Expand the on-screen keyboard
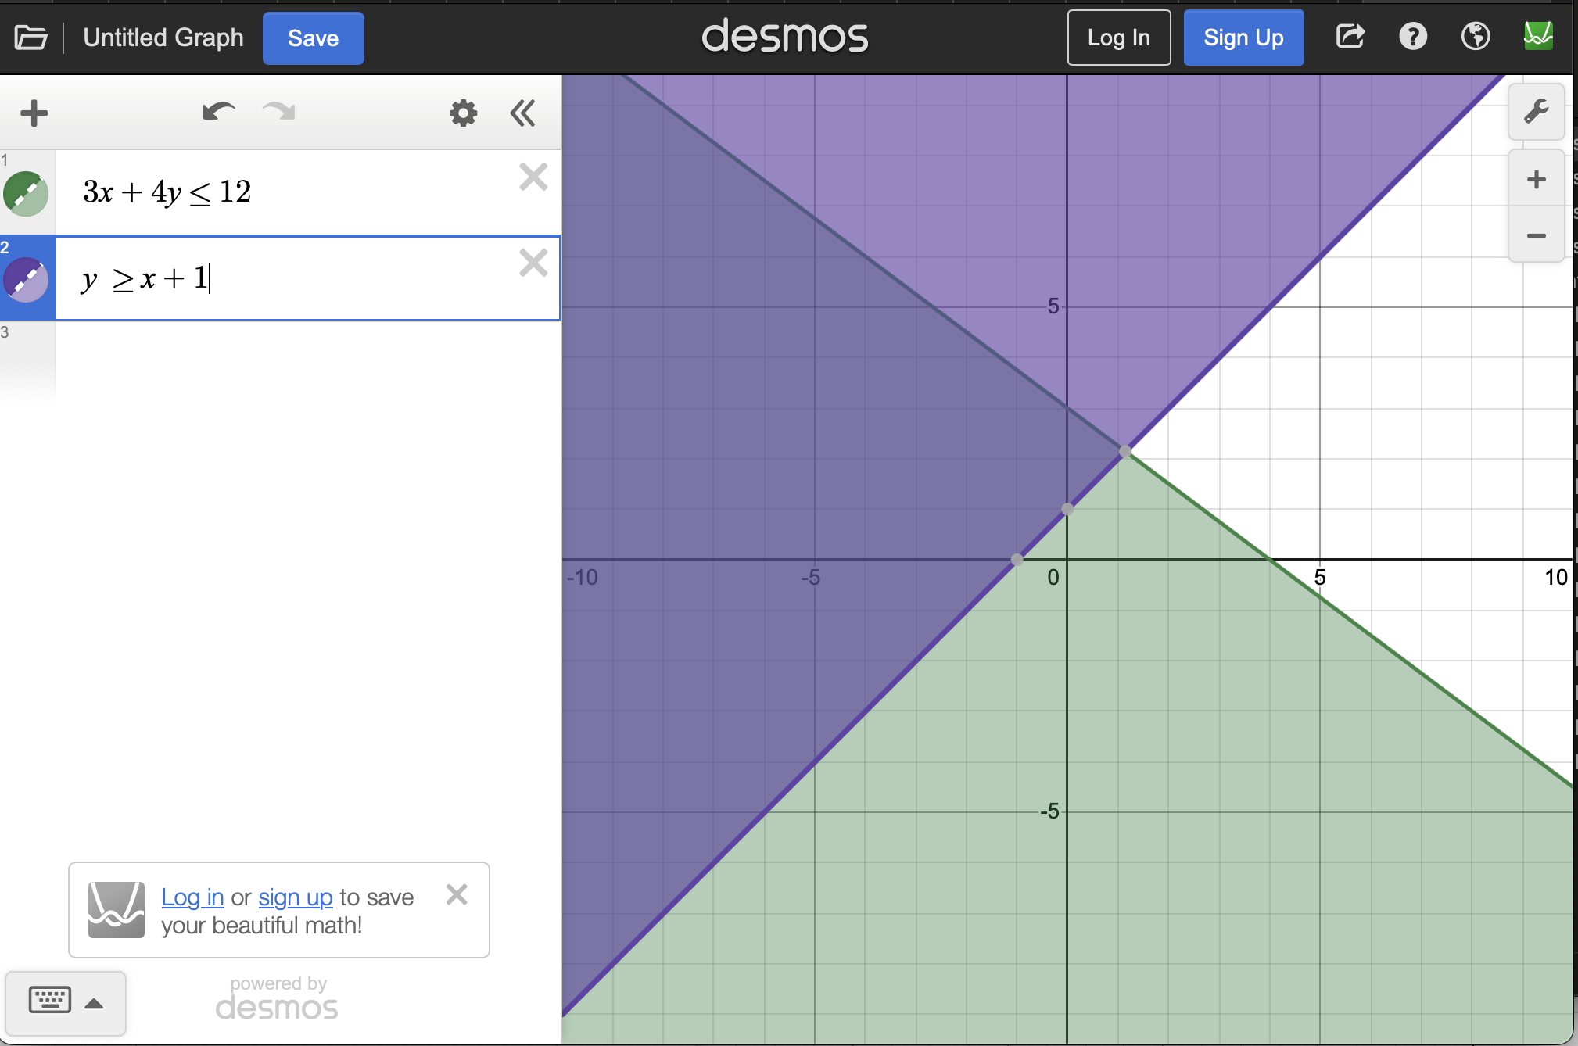 pyautogui.click(x=66, y=1002)
